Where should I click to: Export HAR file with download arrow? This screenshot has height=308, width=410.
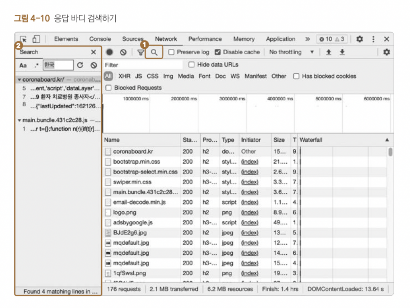pos(342,52)
